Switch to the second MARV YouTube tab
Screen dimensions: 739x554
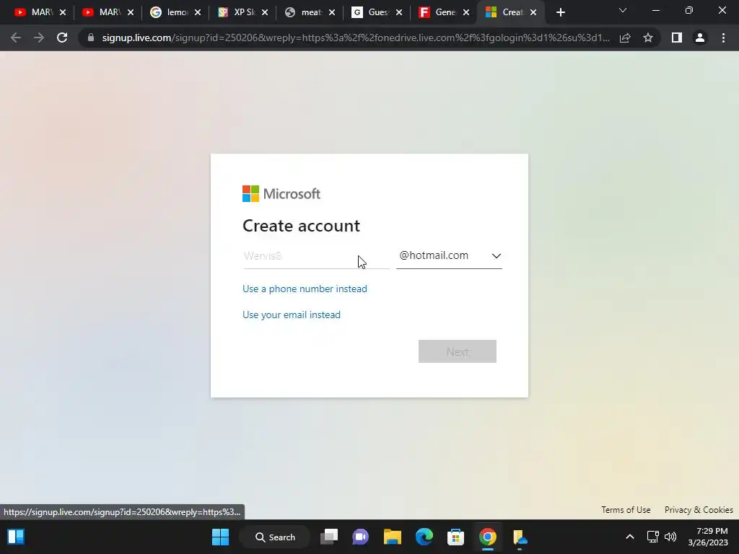pos(102,12)
